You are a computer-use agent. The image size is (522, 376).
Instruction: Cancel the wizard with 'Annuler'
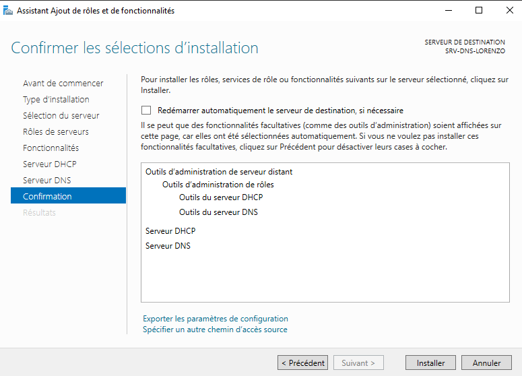click(486, 363)
